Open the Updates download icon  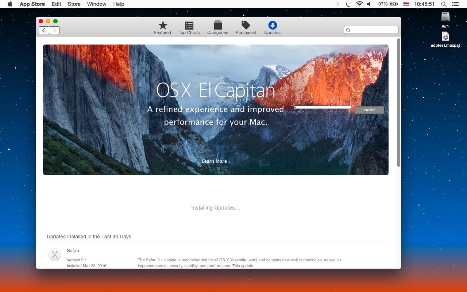[273, 25]
